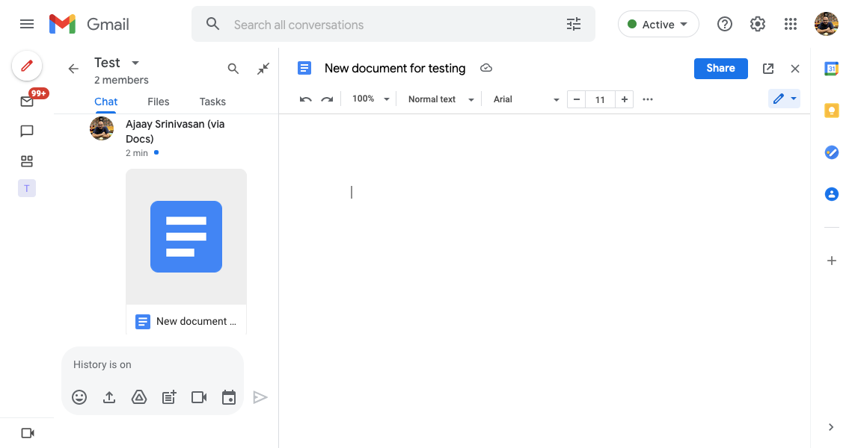This screenshot has height=448, width=852.
Task: Hide the right side panel
Action: 831,427
